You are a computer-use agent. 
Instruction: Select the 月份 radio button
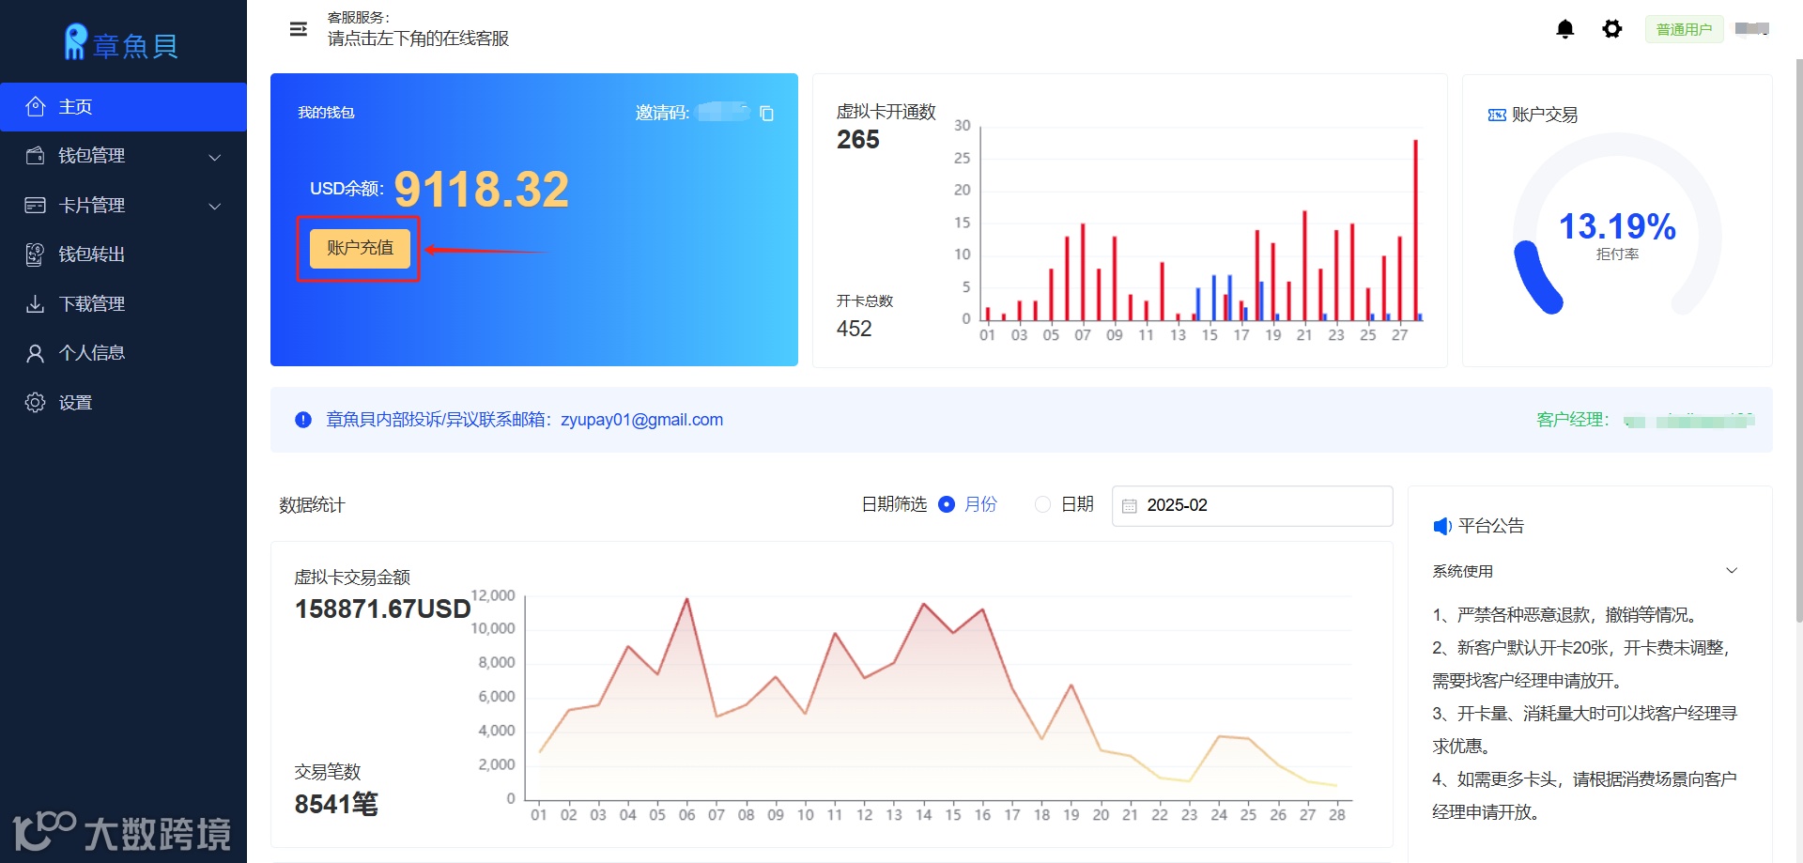tap(947, 504)
